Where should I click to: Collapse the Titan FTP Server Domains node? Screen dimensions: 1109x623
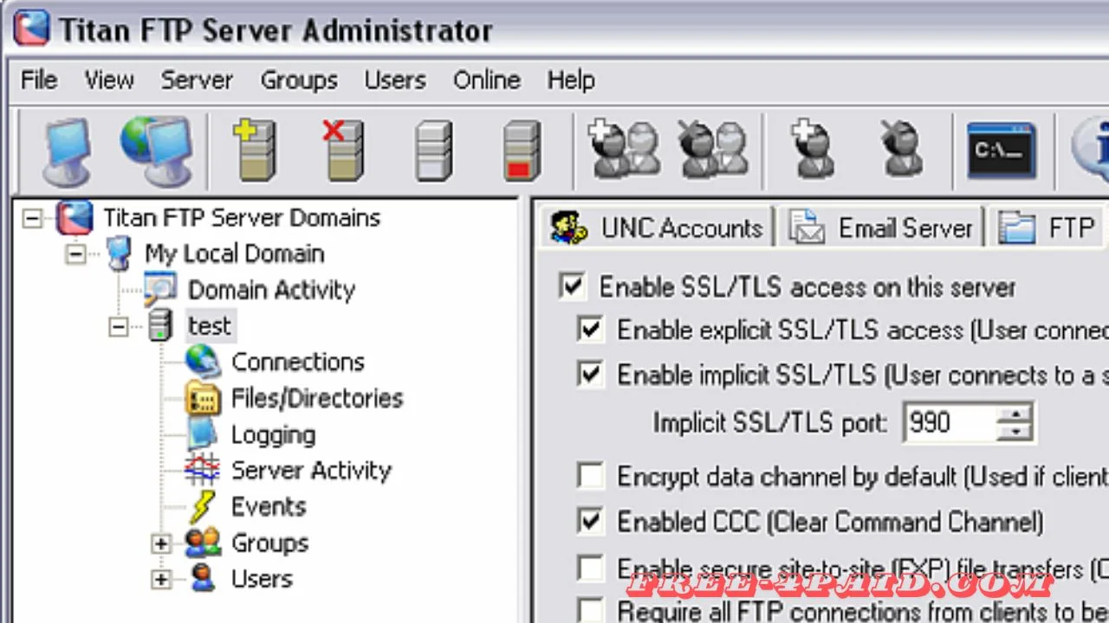(32, 218)
